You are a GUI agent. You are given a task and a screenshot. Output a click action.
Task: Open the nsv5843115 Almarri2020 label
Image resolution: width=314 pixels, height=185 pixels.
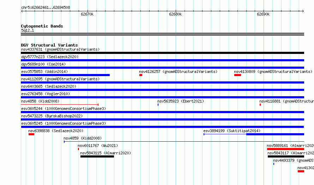pos(105,153)
